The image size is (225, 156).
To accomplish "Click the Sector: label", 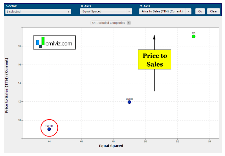I will (12, 6).
